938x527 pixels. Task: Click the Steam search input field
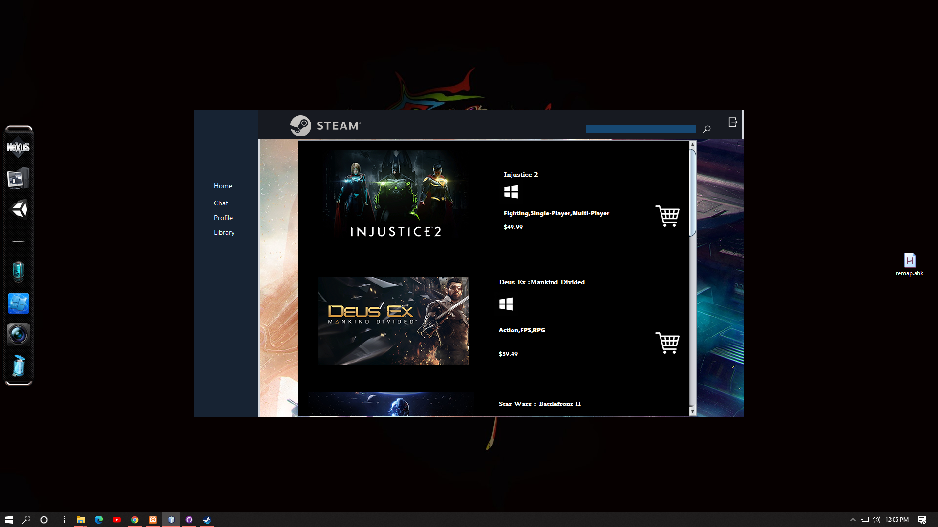pos(641,129)
